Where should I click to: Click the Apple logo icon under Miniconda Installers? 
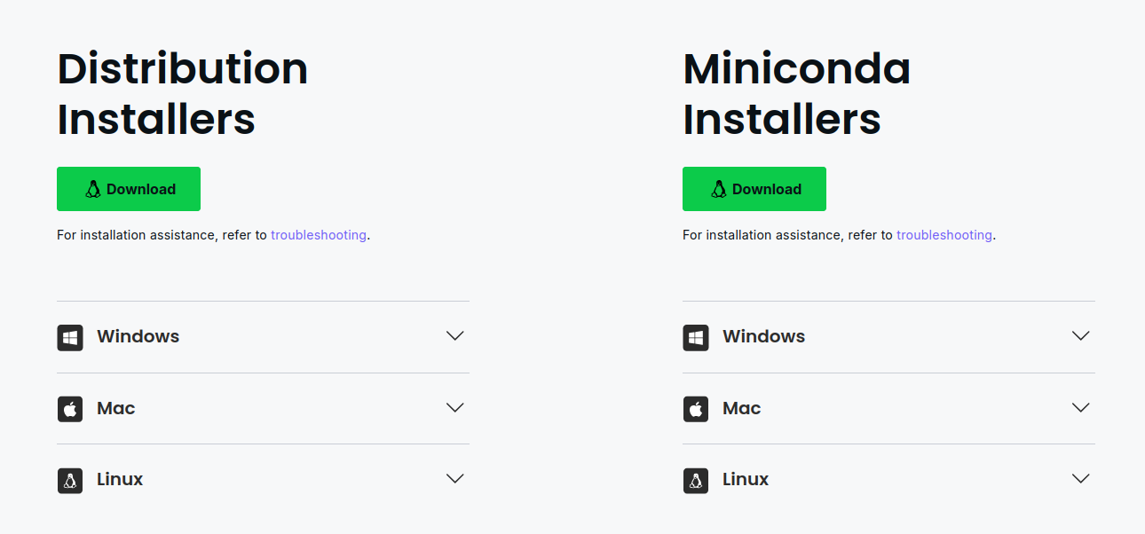(696, 409)
